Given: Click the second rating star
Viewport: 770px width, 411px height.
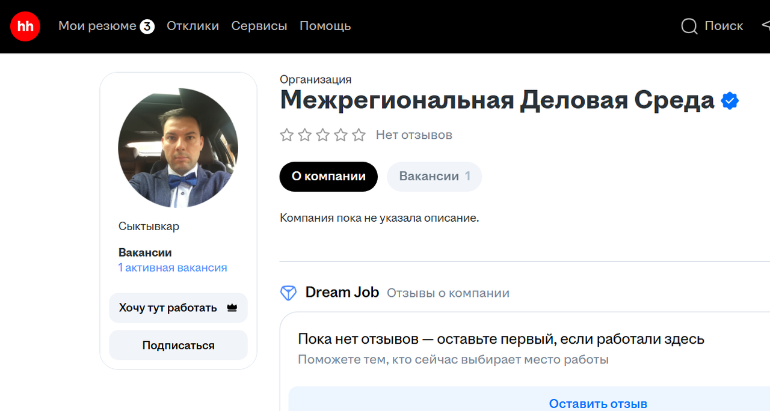Looking at the screenshot, I should point(305,135).
